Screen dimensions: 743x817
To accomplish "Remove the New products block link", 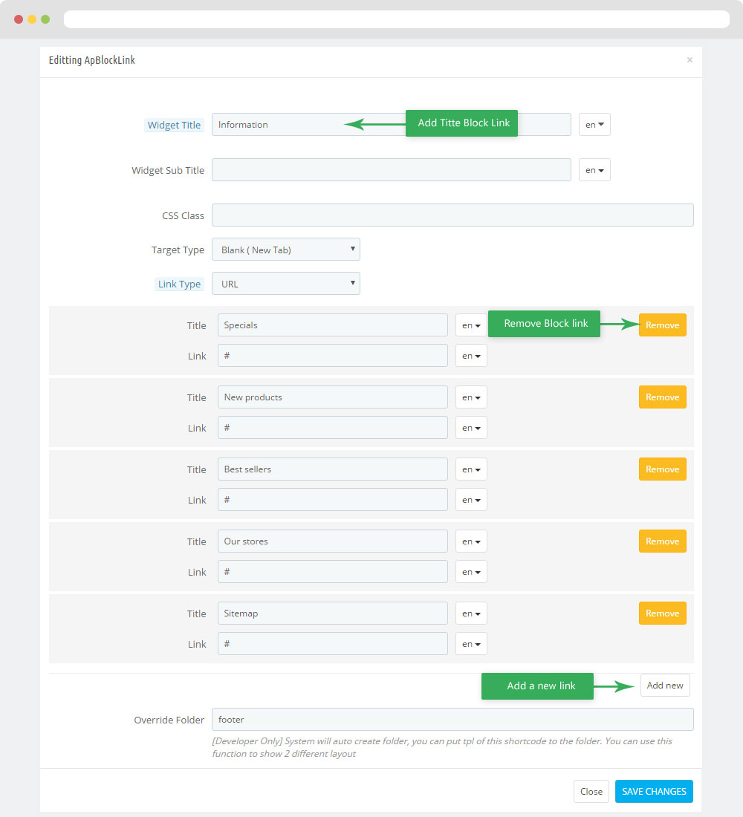I will pos(662,397).
